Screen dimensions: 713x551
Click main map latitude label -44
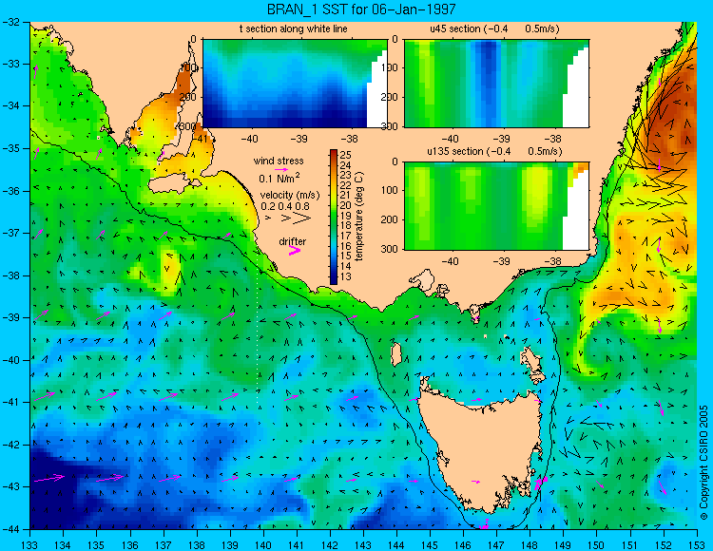coord(11,529)
